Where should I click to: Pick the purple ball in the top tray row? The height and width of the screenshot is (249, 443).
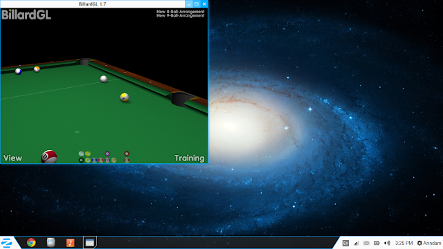pyautogui.click(x=107, y=154)
